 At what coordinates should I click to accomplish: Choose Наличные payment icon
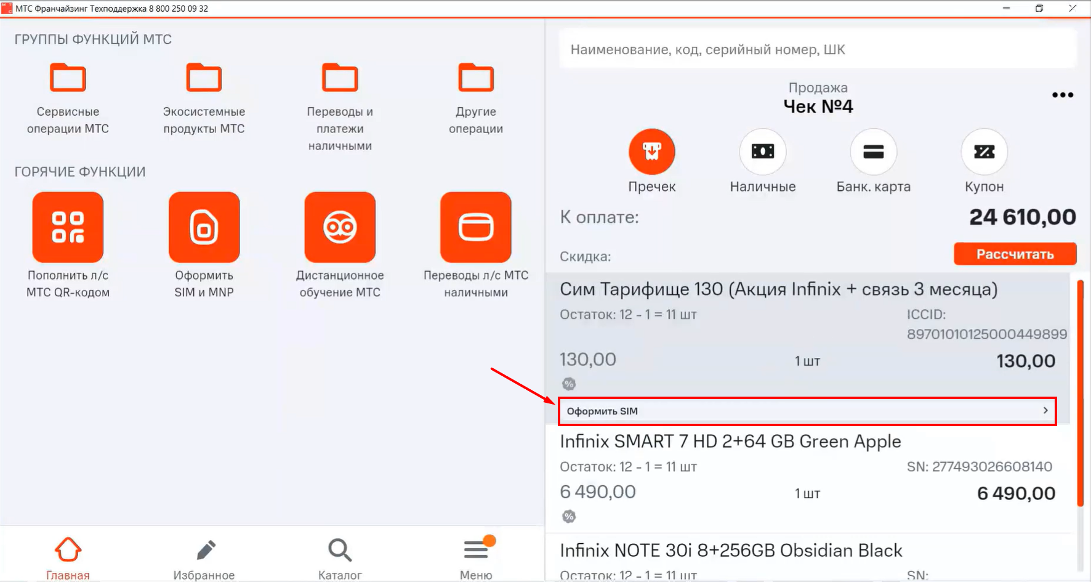tap(763, 152)
